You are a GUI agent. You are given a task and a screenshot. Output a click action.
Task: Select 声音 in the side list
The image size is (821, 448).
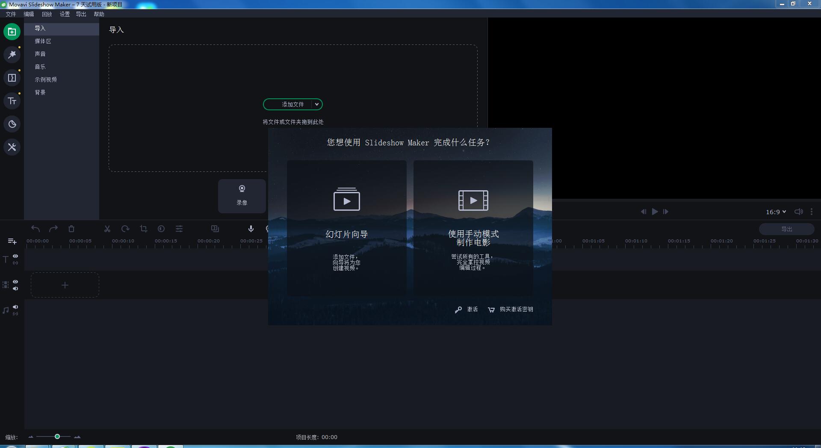(x=62, y=54)
